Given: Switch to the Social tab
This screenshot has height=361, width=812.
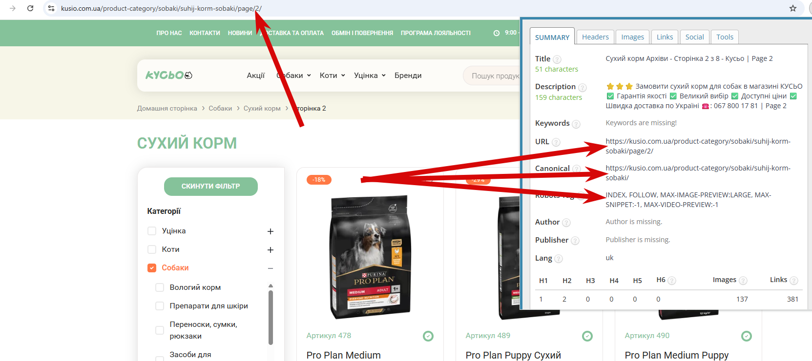Looking at the screenshot, I should coord(694,37).
